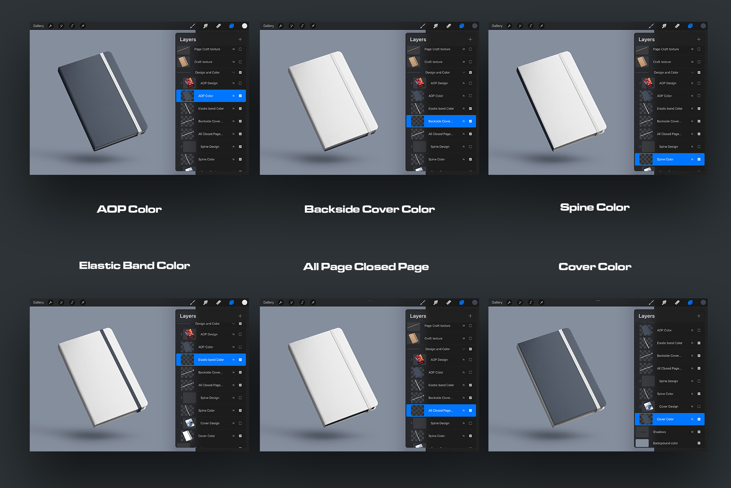731x488 pixels.
Task: Toggle Spine Color layer checkbox in top-right screenshot
Action: click(x=699, y=159)
